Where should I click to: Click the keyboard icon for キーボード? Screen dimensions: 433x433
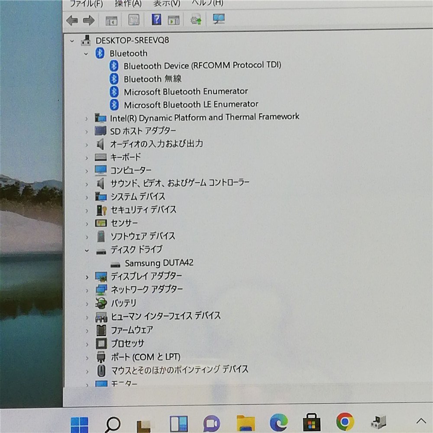point(100,157)
